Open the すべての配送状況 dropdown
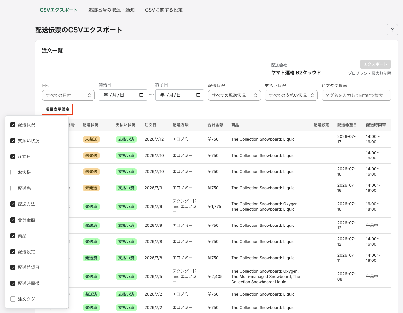Image resolution: width=403 pixels, height=313 pixels. (x=234, y=95)
